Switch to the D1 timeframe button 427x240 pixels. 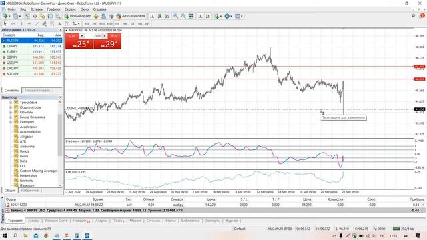[132, 24]
